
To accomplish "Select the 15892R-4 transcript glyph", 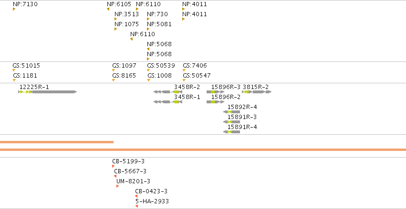I will pyautogui.click(x=232, y=112).
